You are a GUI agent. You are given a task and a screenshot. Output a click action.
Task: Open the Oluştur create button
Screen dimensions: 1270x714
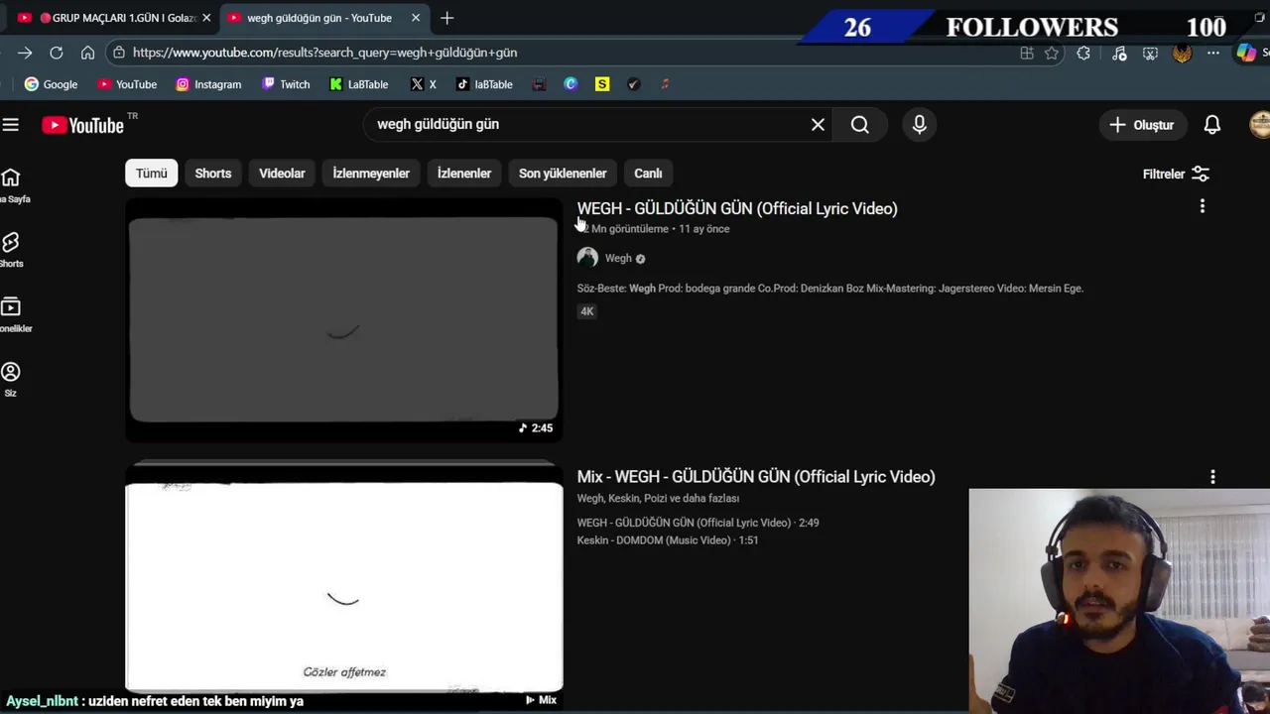click(1142, 125)
